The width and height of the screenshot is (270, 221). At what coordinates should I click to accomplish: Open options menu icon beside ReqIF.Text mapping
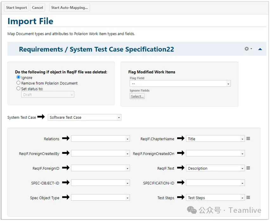pyautogui.click(x=248, y=168)
